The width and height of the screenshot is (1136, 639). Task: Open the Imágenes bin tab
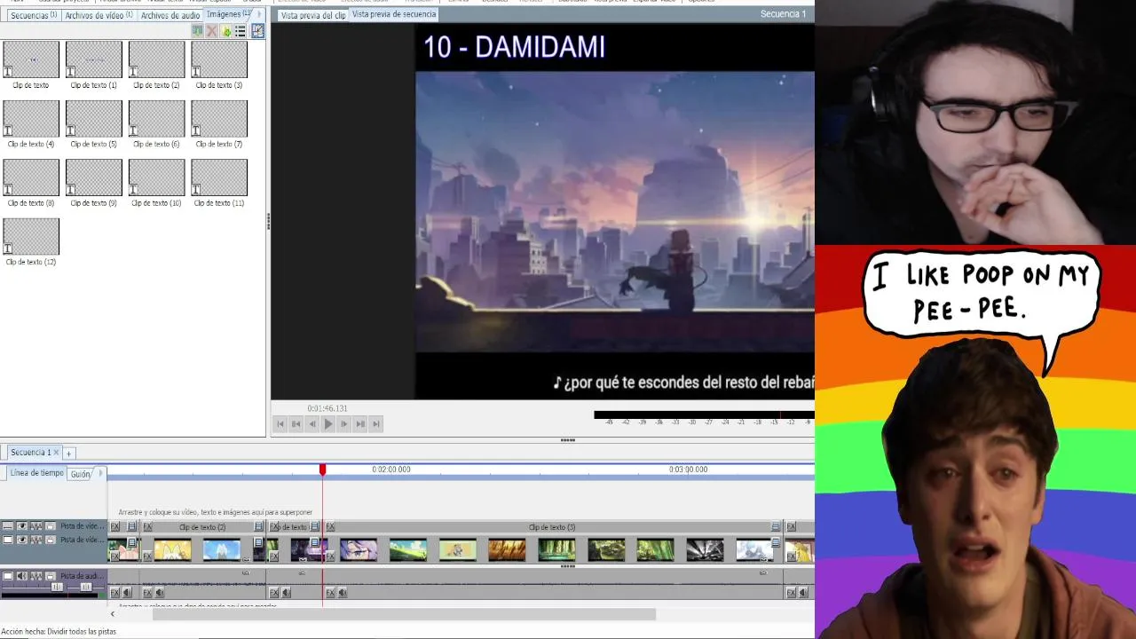228,14
